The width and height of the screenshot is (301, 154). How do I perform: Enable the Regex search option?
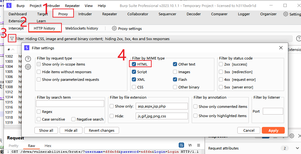[39, 112]
